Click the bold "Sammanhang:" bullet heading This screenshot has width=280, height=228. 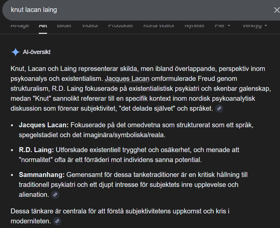[42, 175]
